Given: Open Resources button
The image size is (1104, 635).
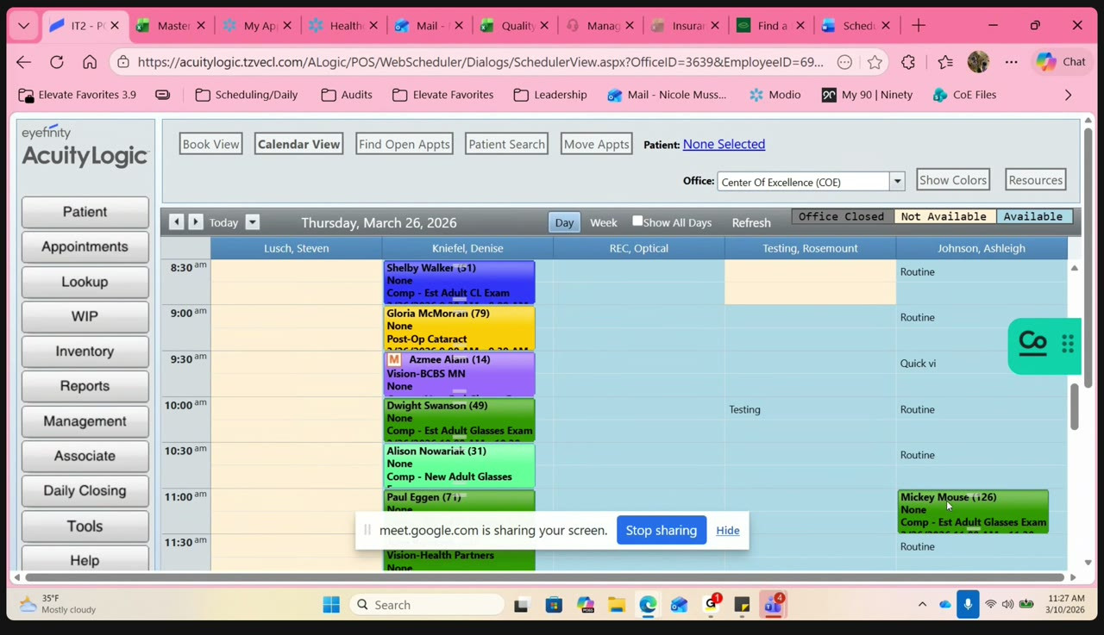Looking at the screenshot, I should coord(1035,180).
